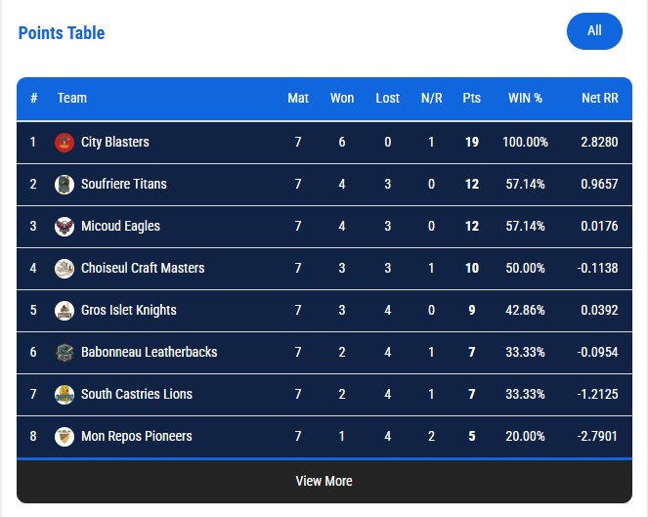The width and height of the screenshot is (648, 517).
Task: Click the Pts column header
Action: click(x=471, y=98)
